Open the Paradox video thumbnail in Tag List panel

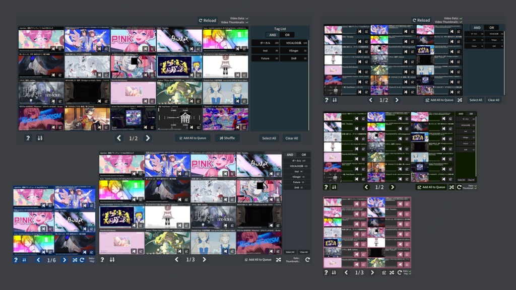(179, 40)
